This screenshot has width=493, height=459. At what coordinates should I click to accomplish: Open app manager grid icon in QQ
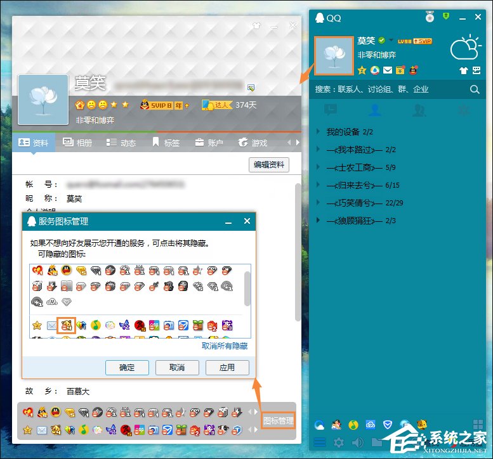[478, 424]
